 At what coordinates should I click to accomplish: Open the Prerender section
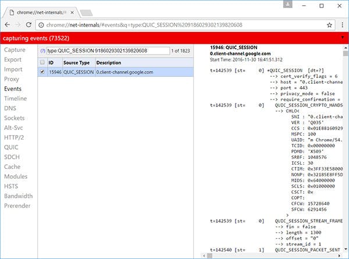pos(17,206)
